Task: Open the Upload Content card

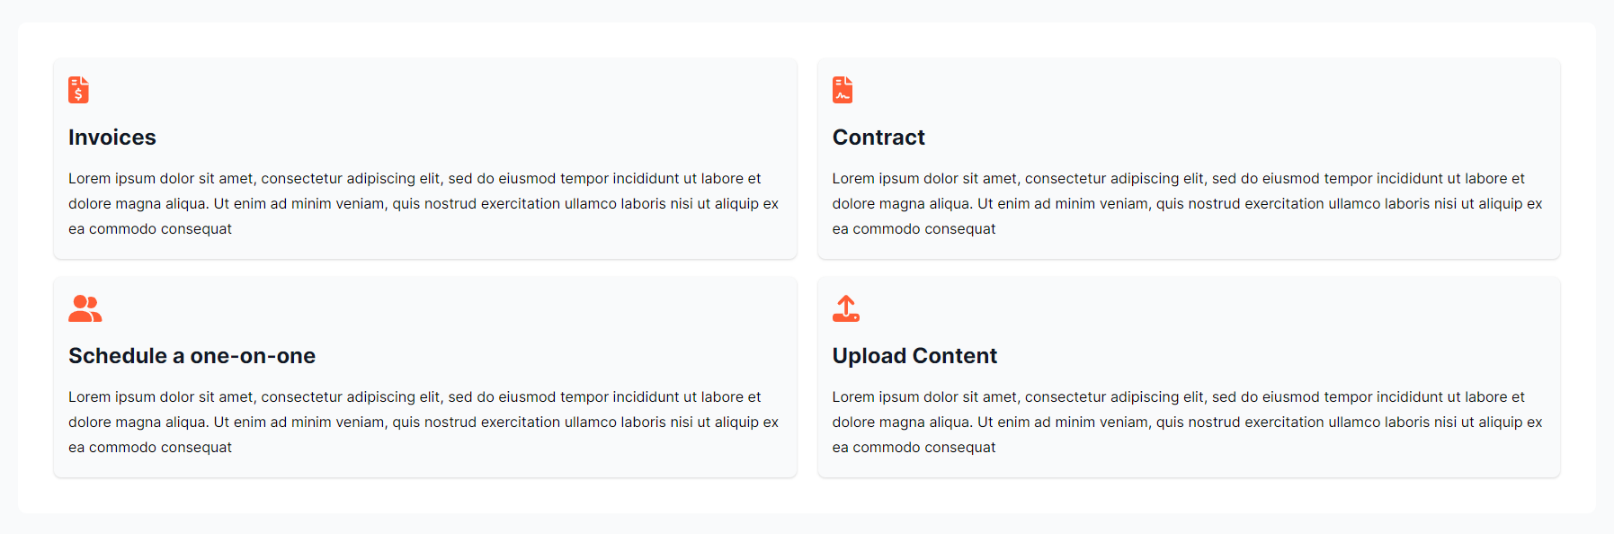Action: click(1189, 378)
